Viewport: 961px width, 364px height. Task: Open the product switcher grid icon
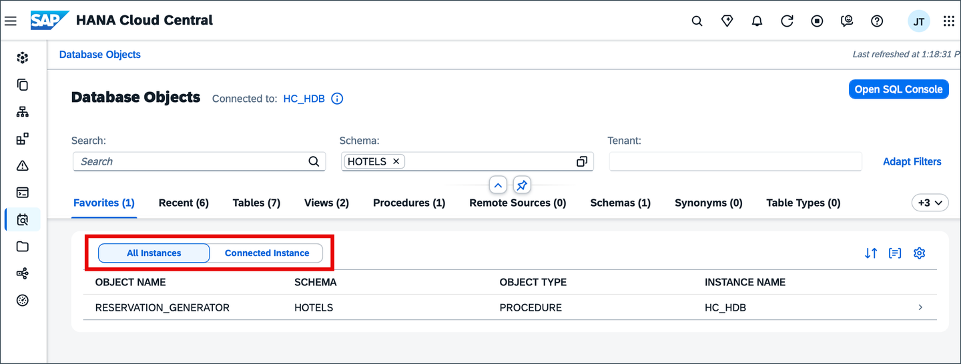click(x=948, y=21)
